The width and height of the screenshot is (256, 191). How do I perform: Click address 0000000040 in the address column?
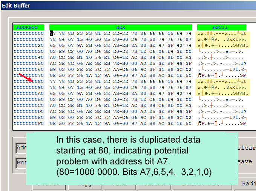(29, 57)
